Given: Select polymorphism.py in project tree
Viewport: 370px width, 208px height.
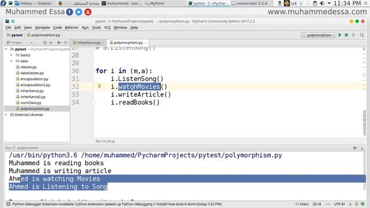Looking at the screenshot, I should click(x=35, y=109).
